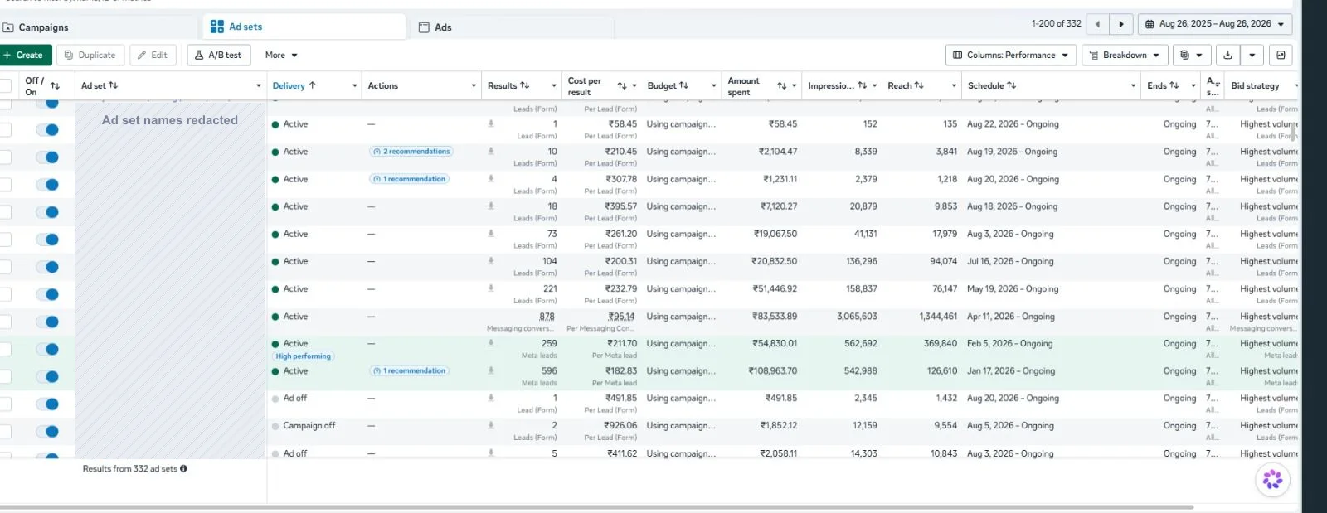Viewport: 1327px width, 513px height.
Task: Toggle off ad set with ₹58.45 spent
Action: coord(47,130)
